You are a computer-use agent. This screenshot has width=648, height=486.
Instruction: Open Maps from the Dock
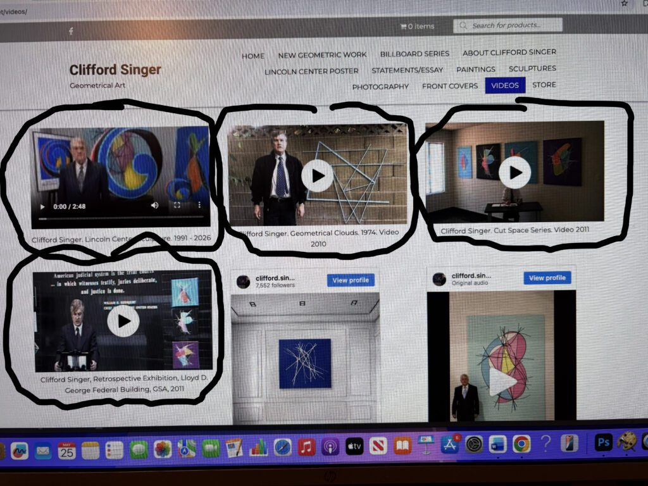tap(187, 449)
